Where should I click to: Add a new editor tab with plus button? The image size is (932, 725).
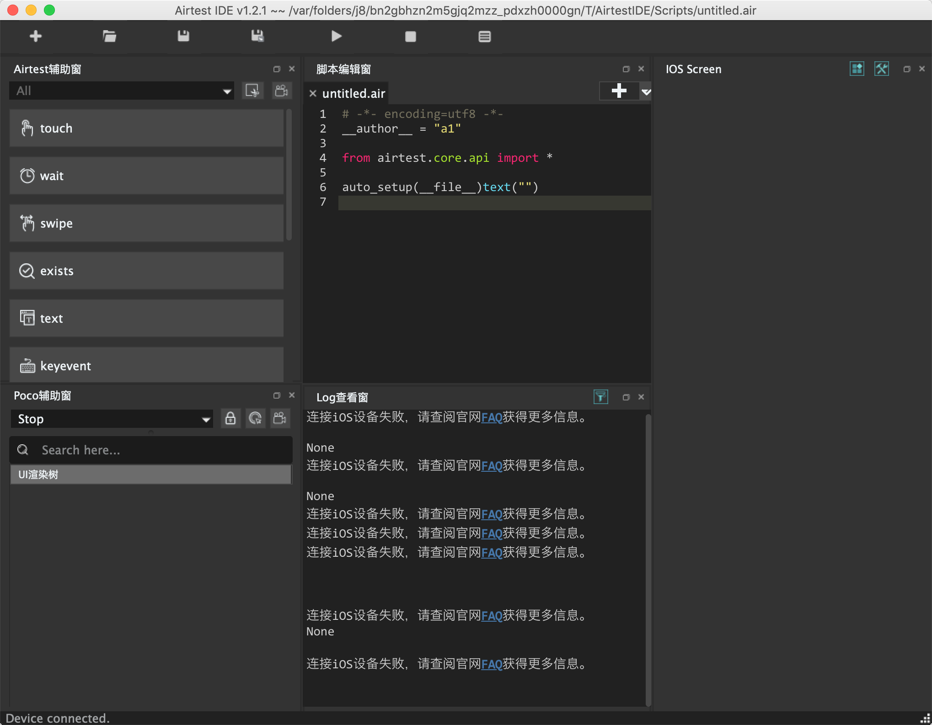[619, 91]
